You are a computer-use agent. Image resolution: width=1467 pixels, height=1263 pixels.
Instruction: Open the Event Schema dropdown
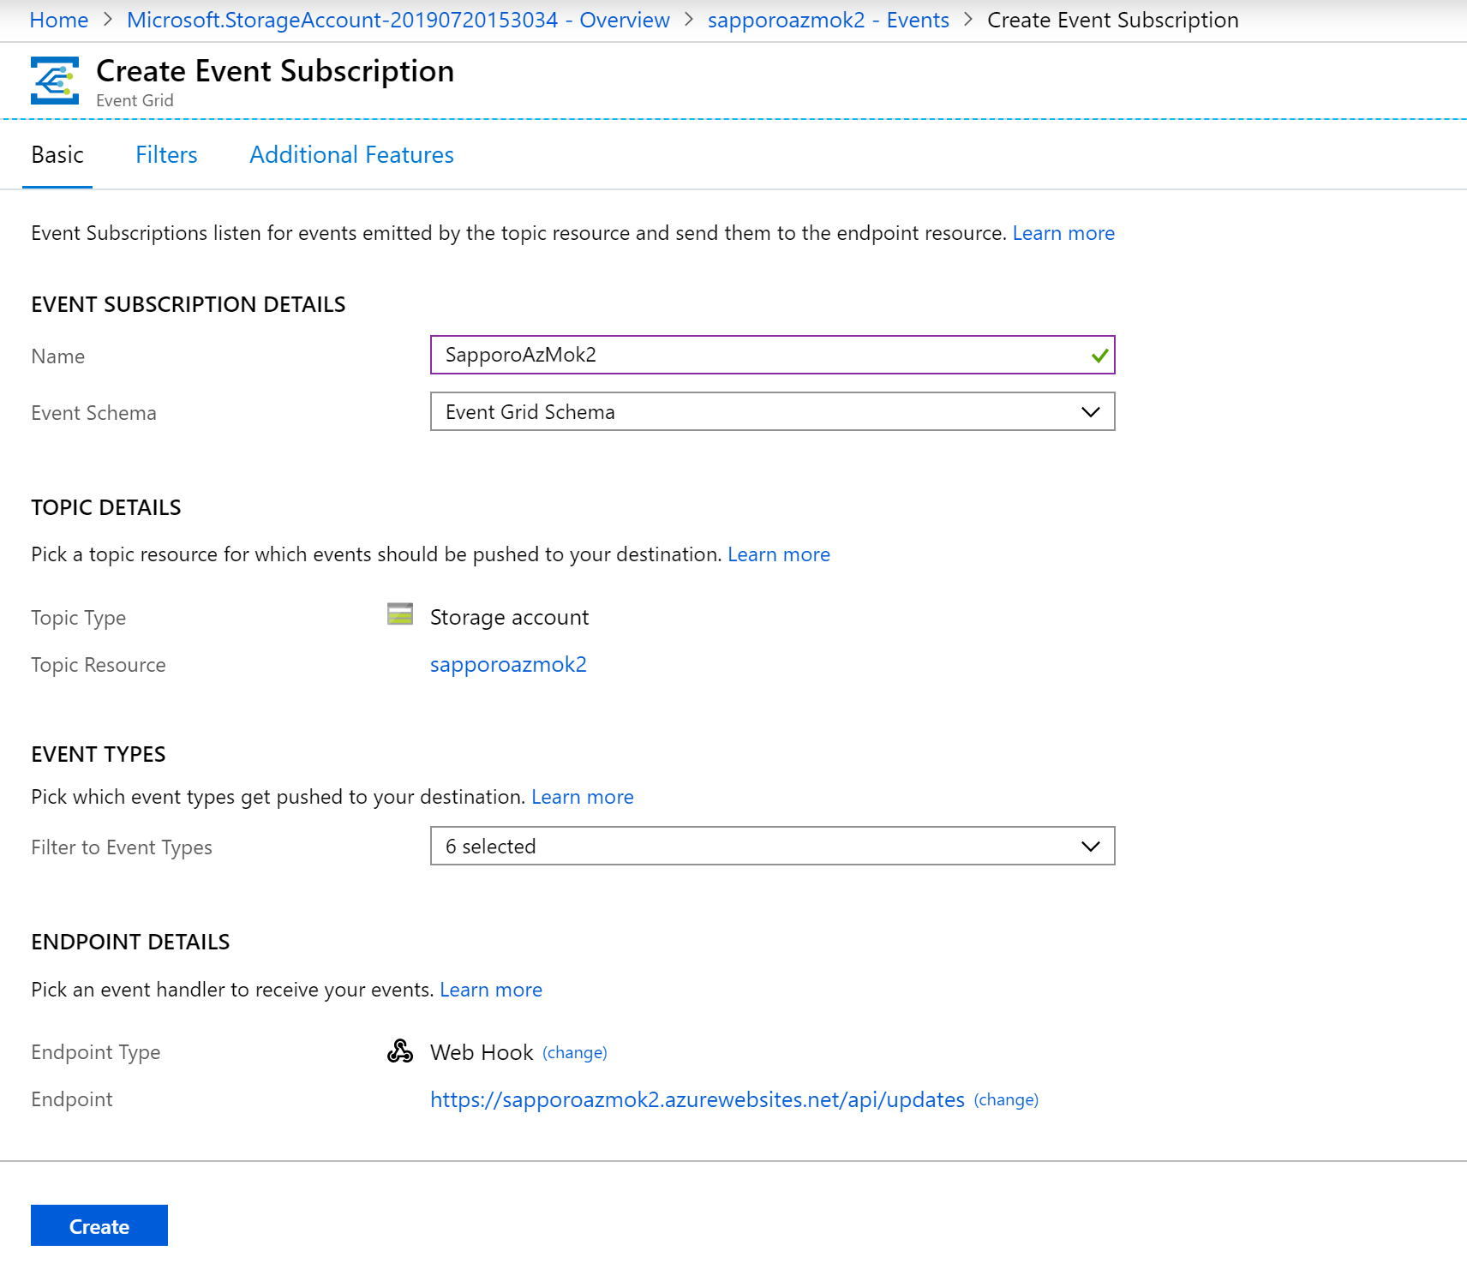click(x=771, y=412)
